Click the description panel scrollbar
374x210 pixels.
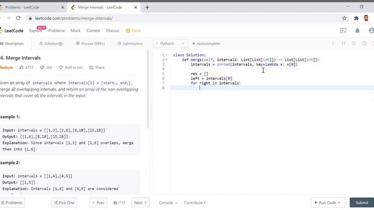tap(148, 89)
